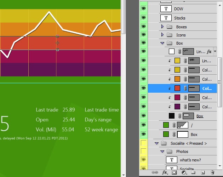Click the mask link chain on black Box layer
The width and height of the screenshot is (223, 177).
coord(179,116)
